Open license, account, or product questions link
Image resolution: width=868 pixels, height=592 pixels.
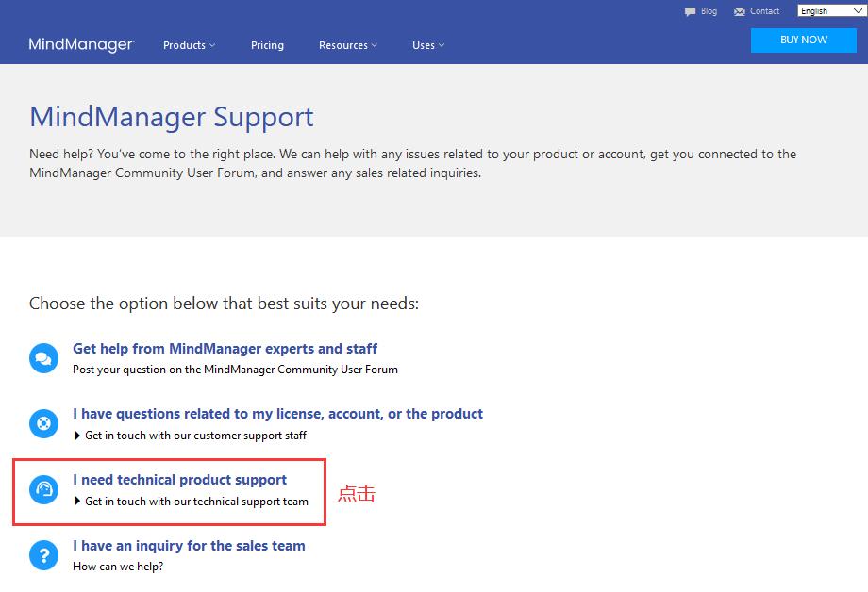[277, 414]
